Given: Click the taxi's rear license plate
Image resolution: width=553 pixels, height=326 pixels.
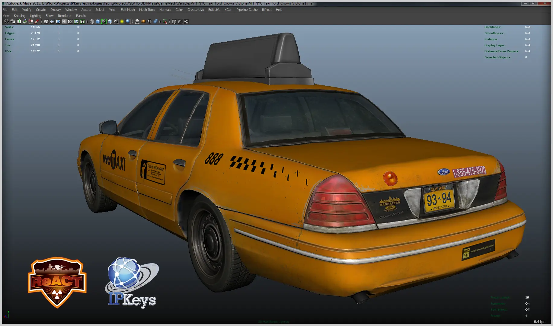Looking at the screenshot, I should pos(439,198).
